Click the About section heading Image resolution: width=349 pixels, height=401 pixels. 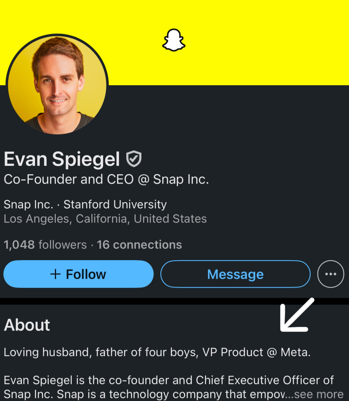pos(27,325)
